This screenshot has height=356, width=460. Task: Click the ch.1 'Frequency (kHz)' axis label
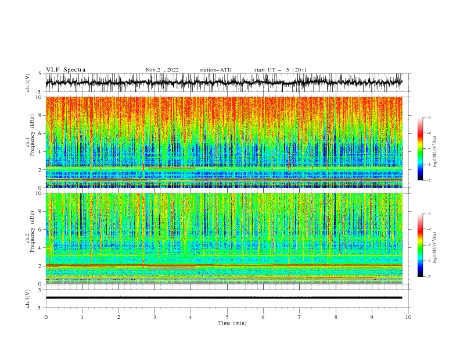pos(33,136)
